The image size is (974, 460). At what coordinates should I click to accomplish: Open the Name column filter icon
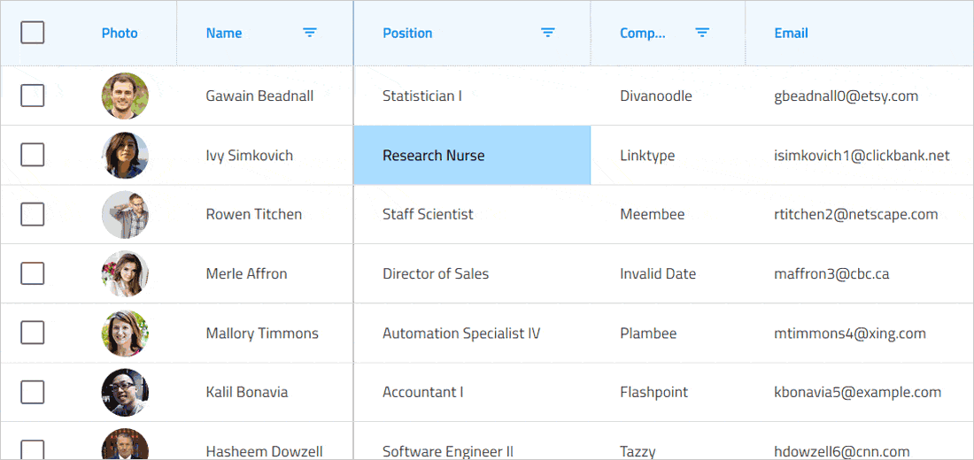[x=310, y=33]
